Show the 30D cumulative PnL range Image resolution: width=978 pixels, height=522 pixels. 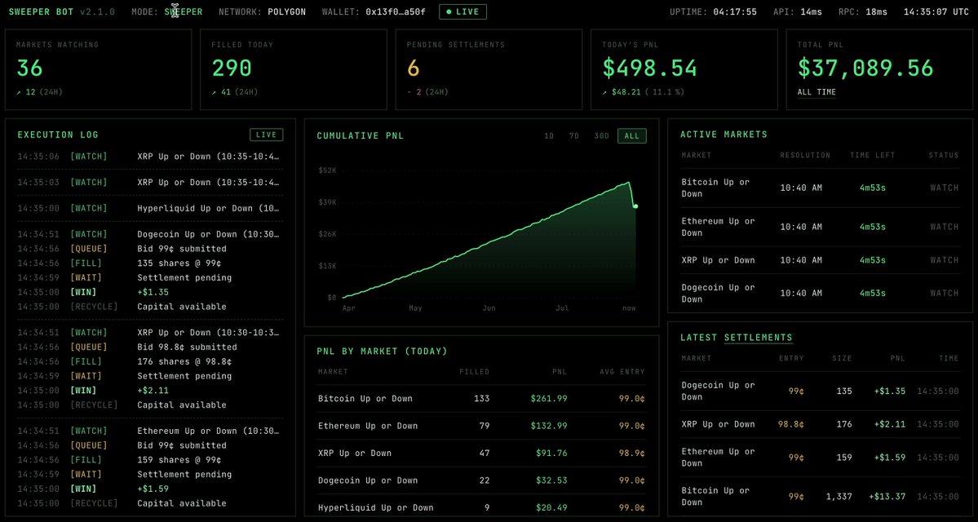[x=601, y=136]
